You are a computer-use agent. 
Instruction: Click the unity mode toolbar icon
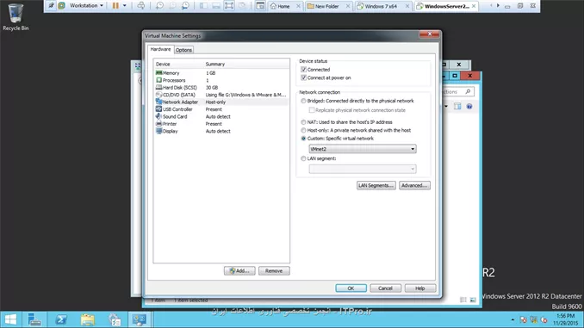click(242, 5)
